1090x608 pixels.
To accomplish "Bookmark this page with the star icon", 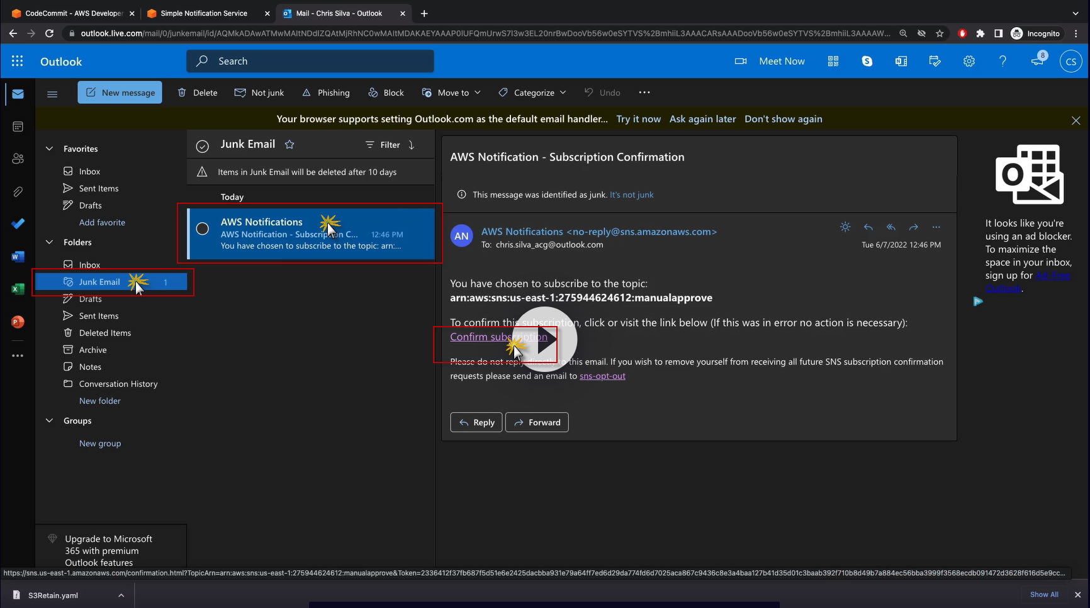I will click(x=940, y=33).
